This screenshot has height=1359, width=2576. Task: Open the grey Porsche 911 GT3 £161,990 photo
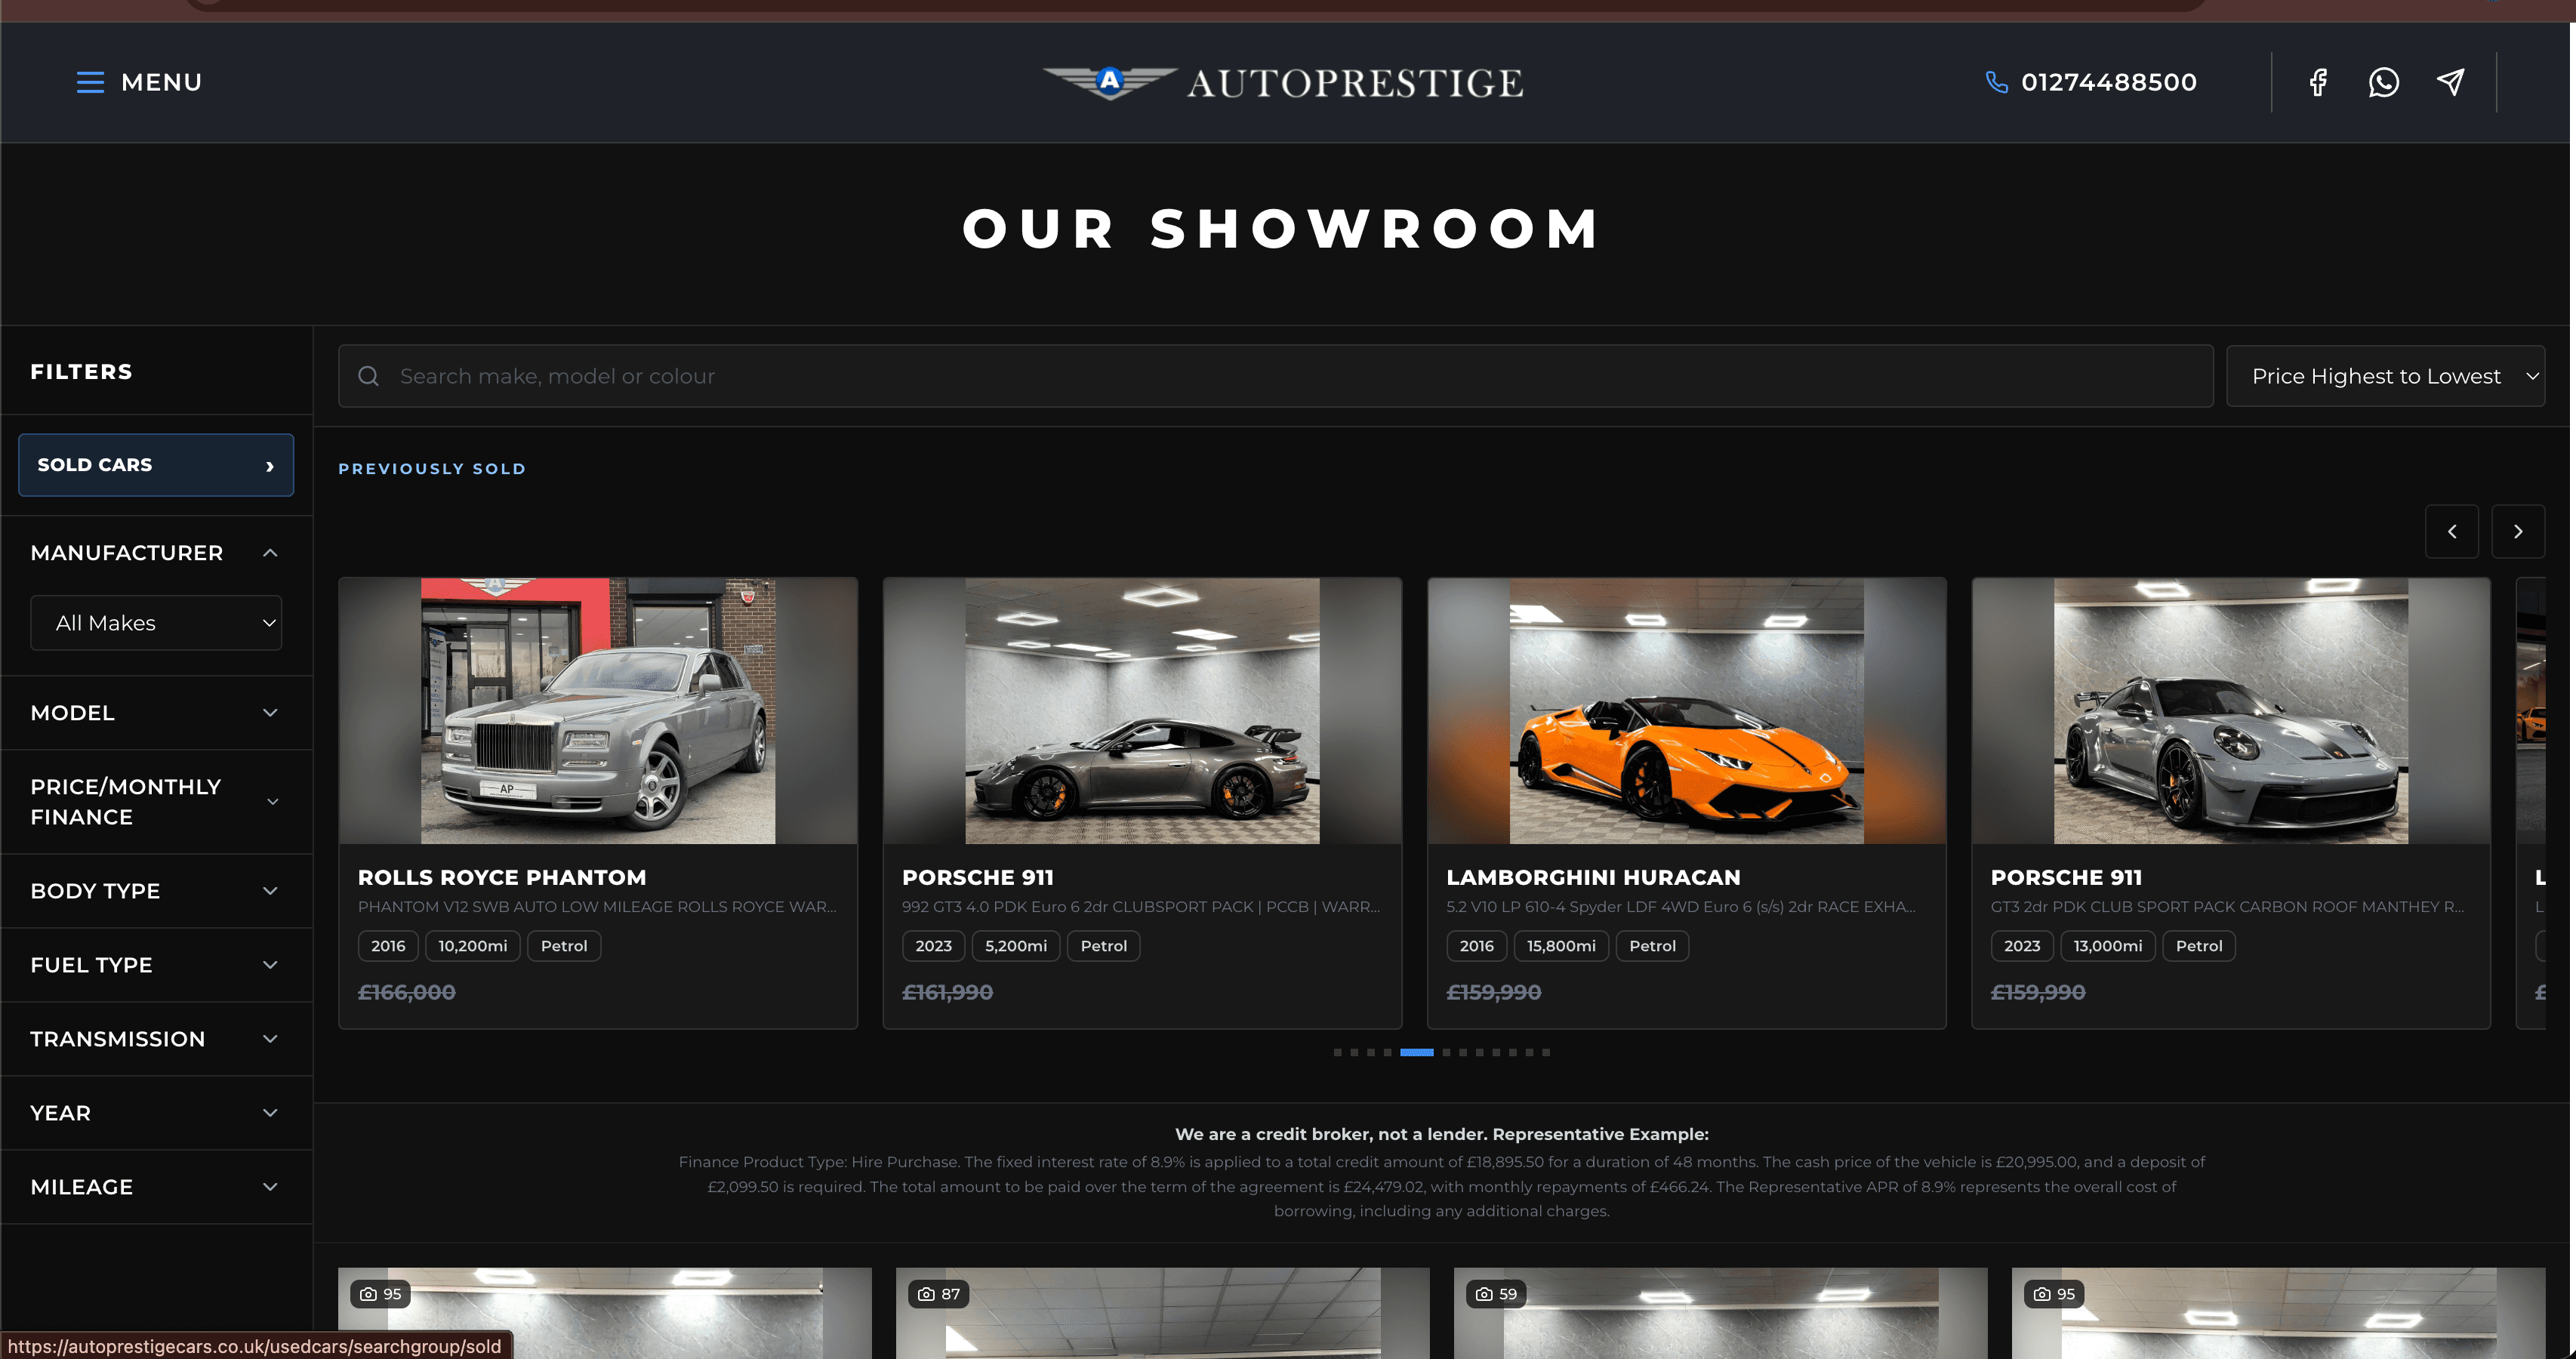click(1142, 711)
